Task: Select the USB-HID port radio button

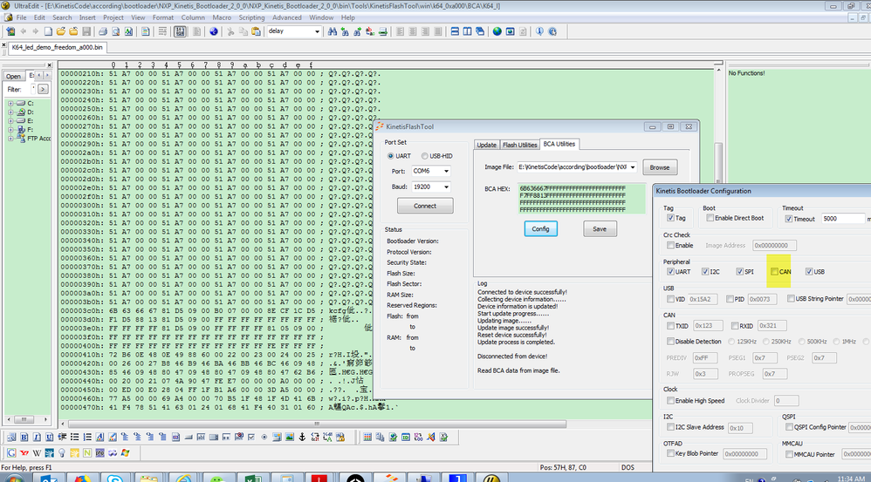Action: point(424,156)
